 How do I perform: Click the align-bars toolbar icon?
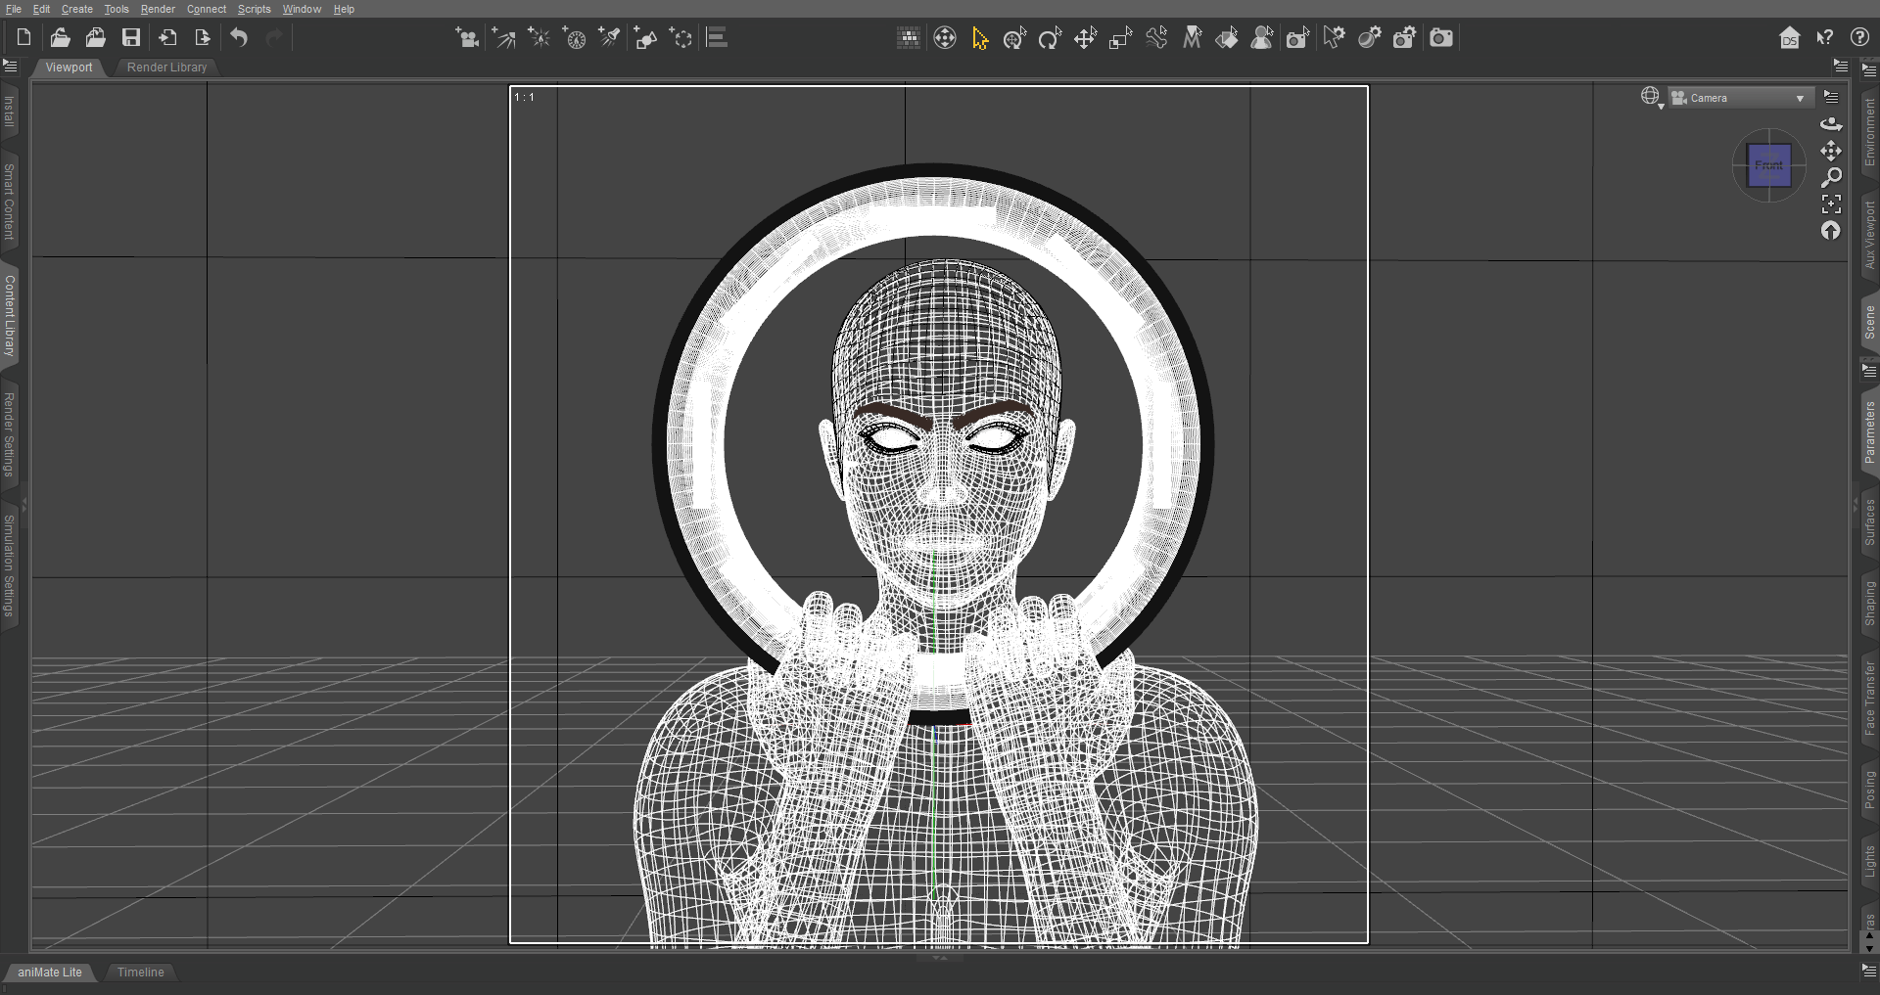[717, 38]
